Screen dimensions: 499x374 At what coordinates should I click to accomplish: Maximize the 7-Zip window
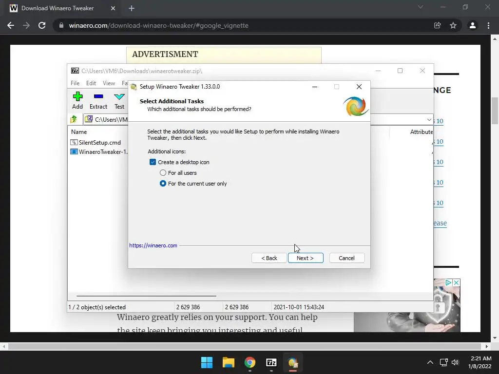tap(400, 71)
